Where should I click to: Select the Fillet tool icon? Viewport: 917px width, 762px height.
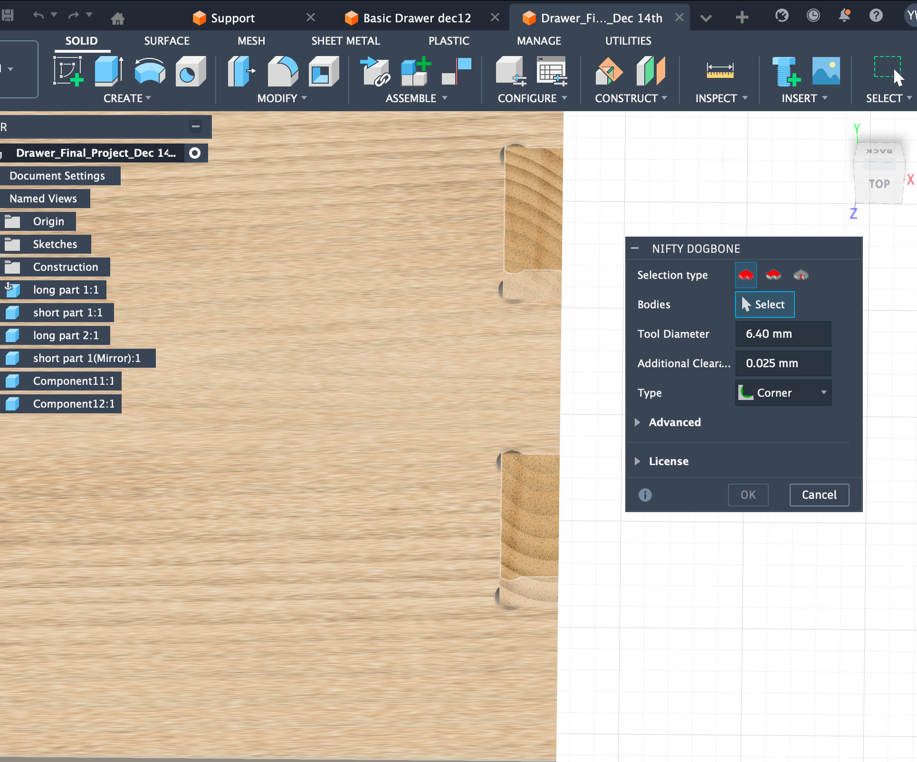[x=282, y=71]
